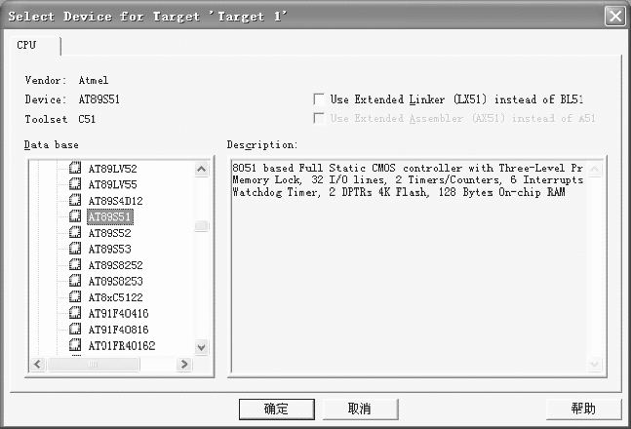Click the device list scroll down arrow
Viewport: 631px width, 429px height.
(x=202, y=346)
